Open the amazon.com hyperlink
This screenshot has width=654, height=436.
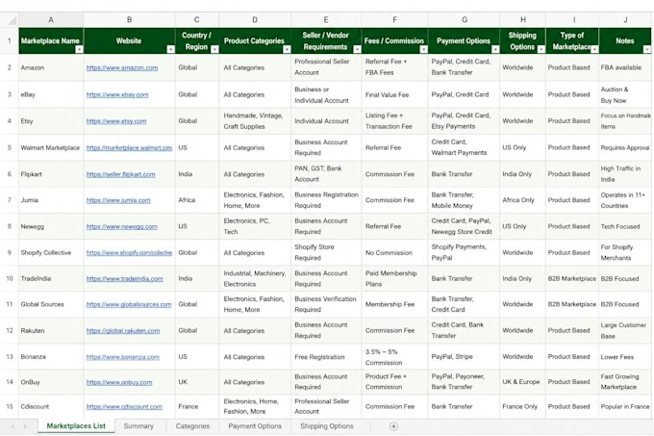pos(122,67)
